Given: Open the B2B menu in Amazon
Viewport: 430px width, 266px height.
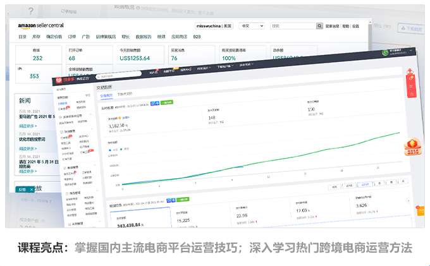Looking at the screenshot, I should click(197, 37).
